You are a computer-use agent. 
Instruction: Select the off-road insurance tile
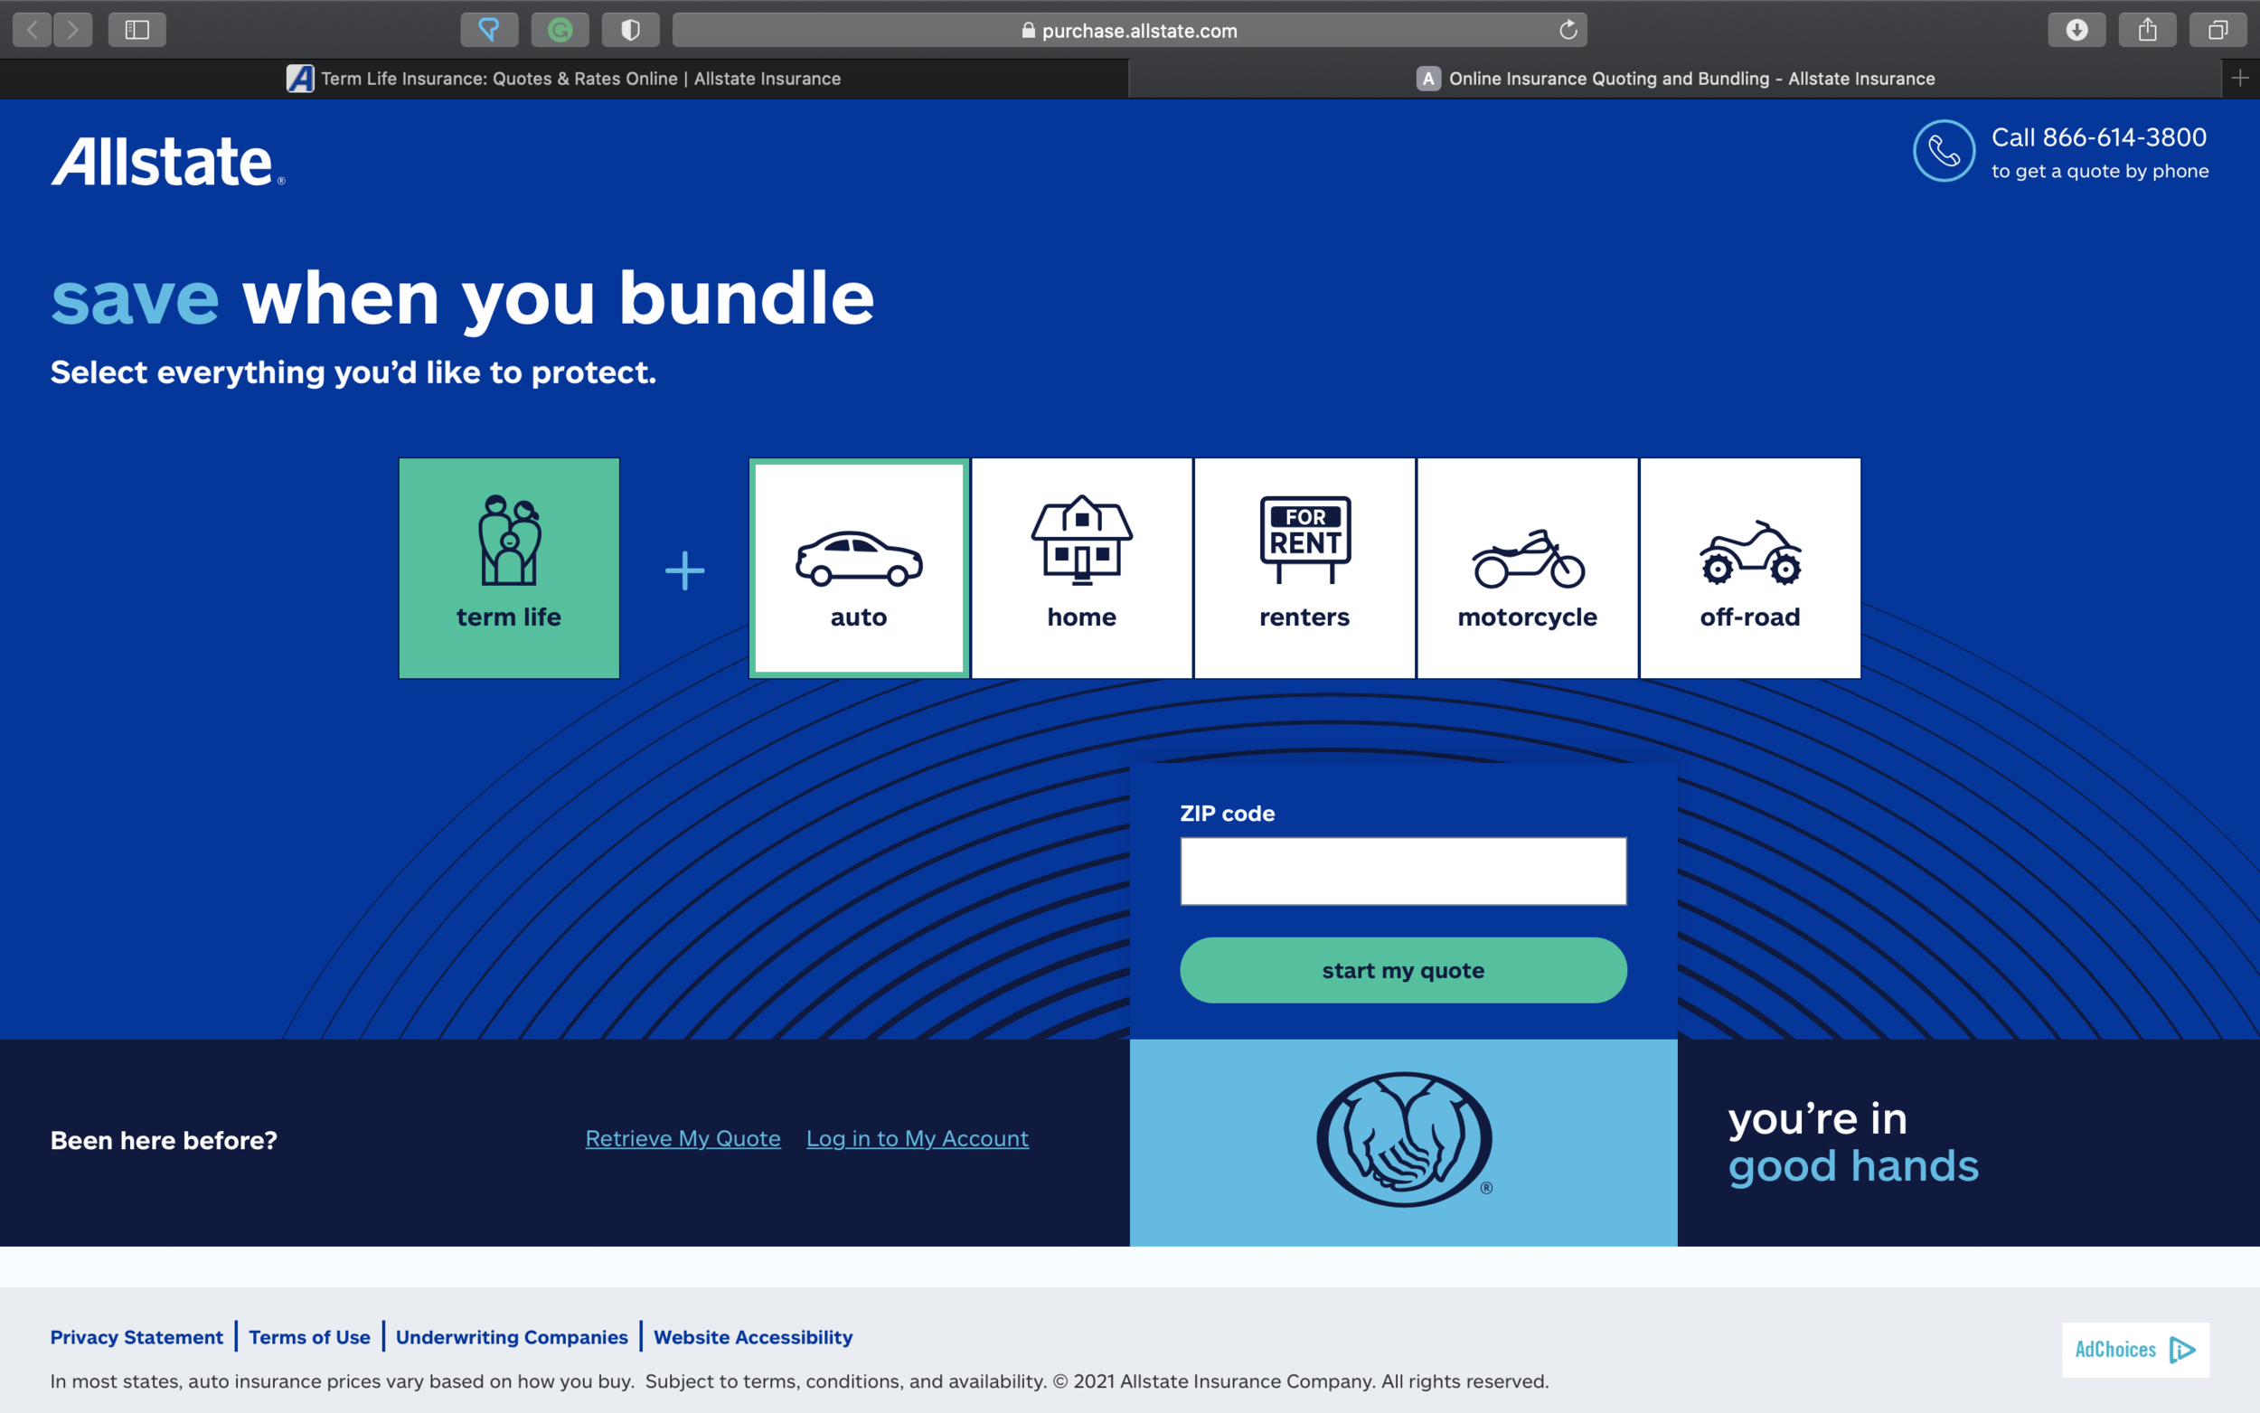[x=1750, y=569]
